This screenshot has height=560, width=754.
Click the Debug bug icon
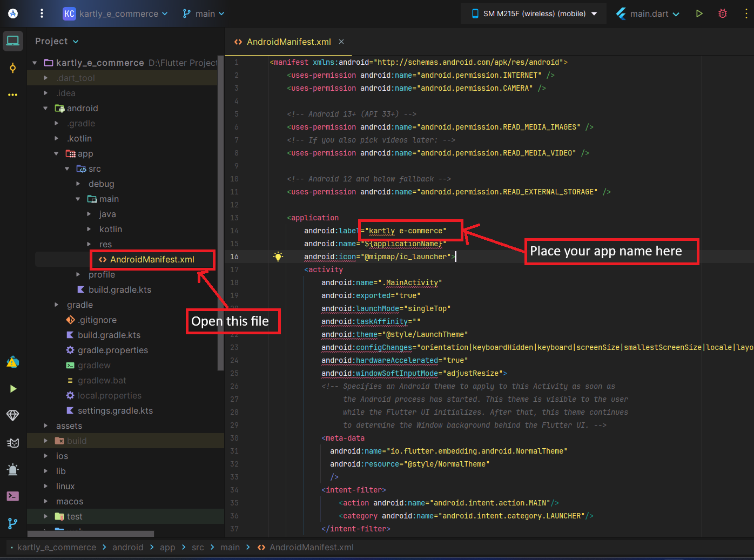723,14
